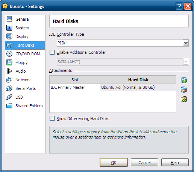Enable the Additional Controller checkbox
The image size is (194, 172).
click(52, 52)
